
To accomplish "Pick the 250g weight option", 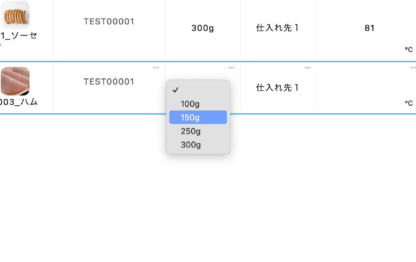I will click(190, 131).
